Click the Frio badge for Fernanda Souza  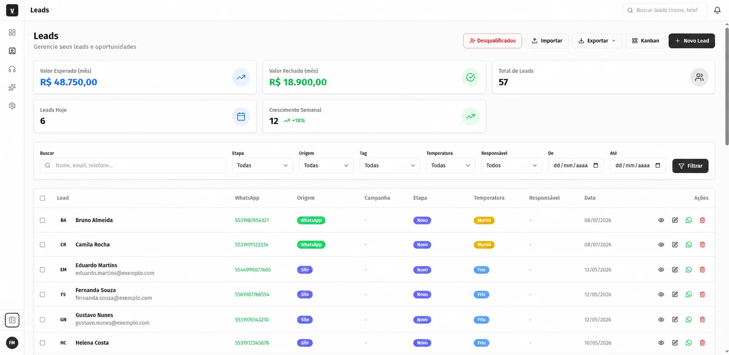pos(481,295)
